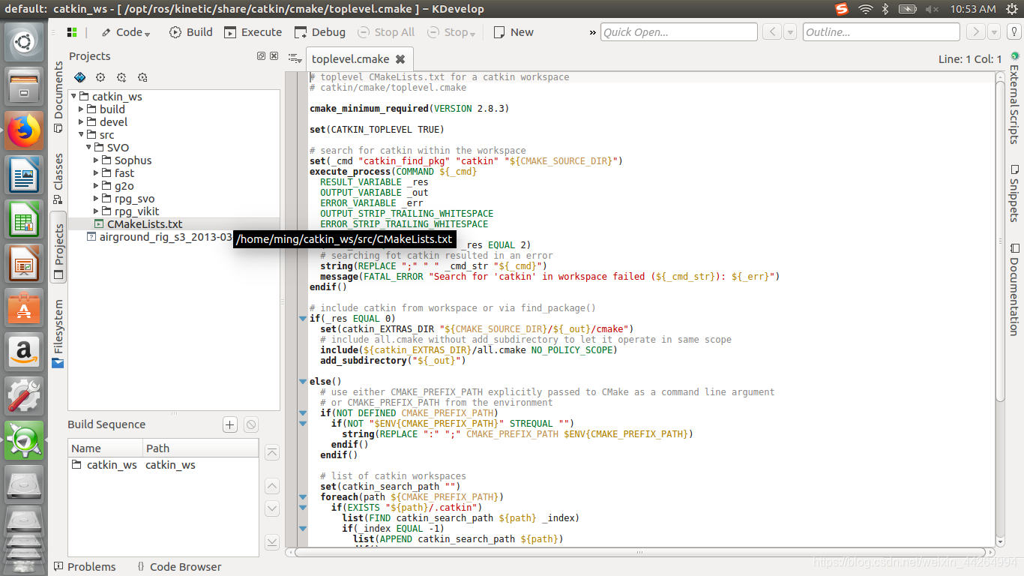
Task: Open the Snippets side panel
Action: [1014, 192]
